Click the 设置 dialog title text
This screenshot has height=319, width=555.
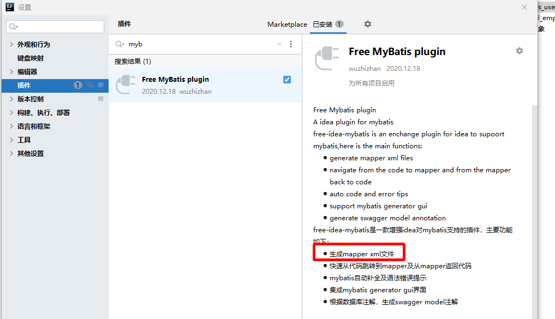tap(25, 7)
